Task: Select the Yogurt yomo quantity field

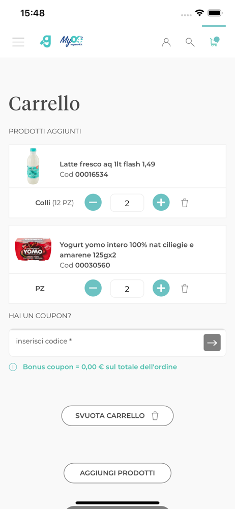Action: coord(127,288)
